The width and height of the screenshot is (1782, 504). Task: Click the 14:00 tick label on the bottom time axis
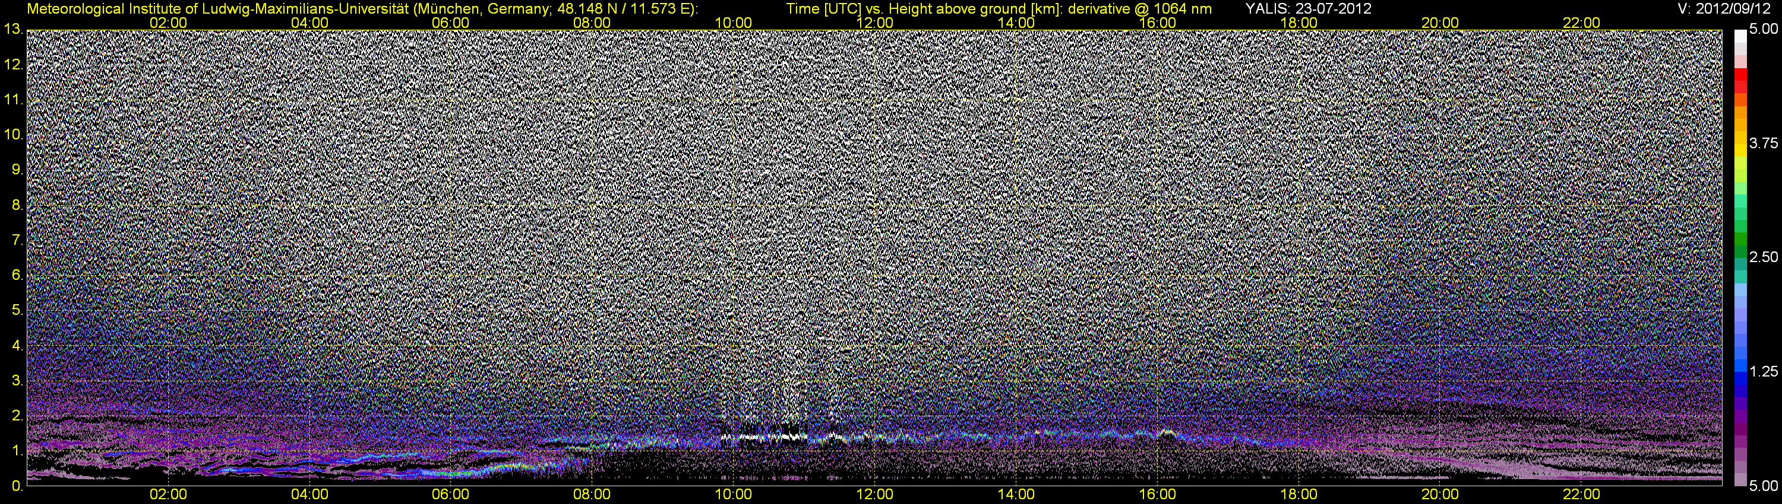tap(1016, 495)
